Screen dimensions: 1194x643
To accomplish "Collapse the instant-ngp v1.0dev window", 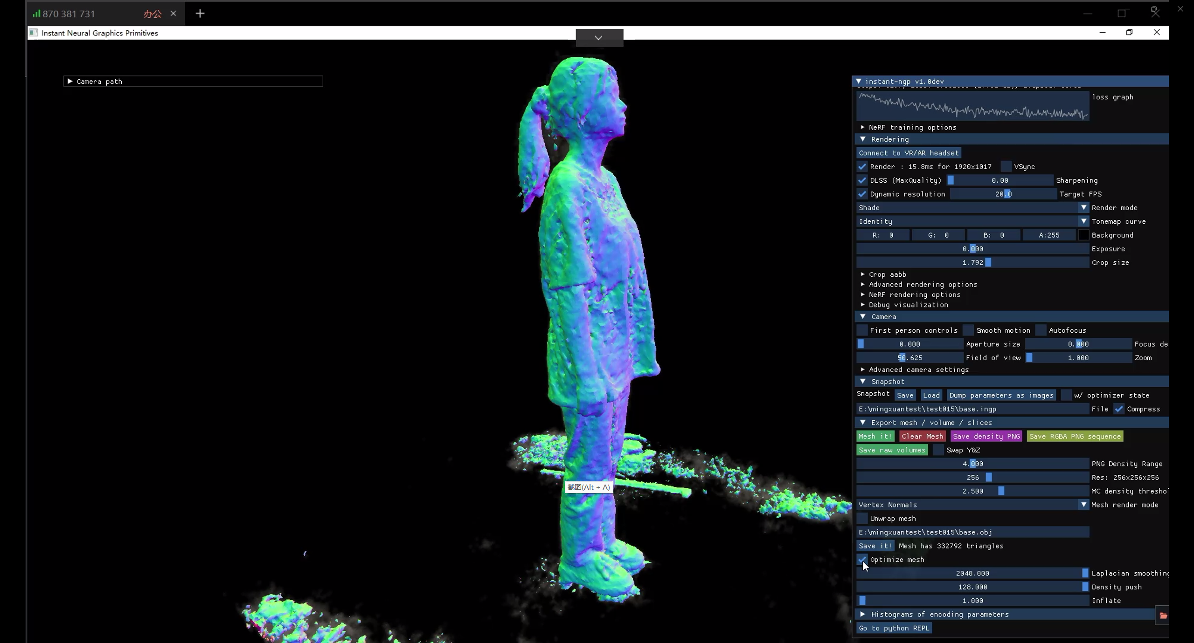I will coord(858,81).
